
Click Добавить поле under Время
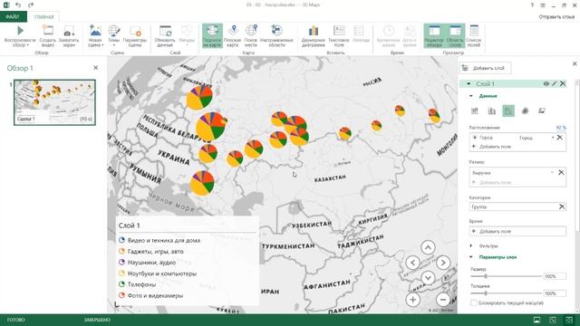[517, 232]
